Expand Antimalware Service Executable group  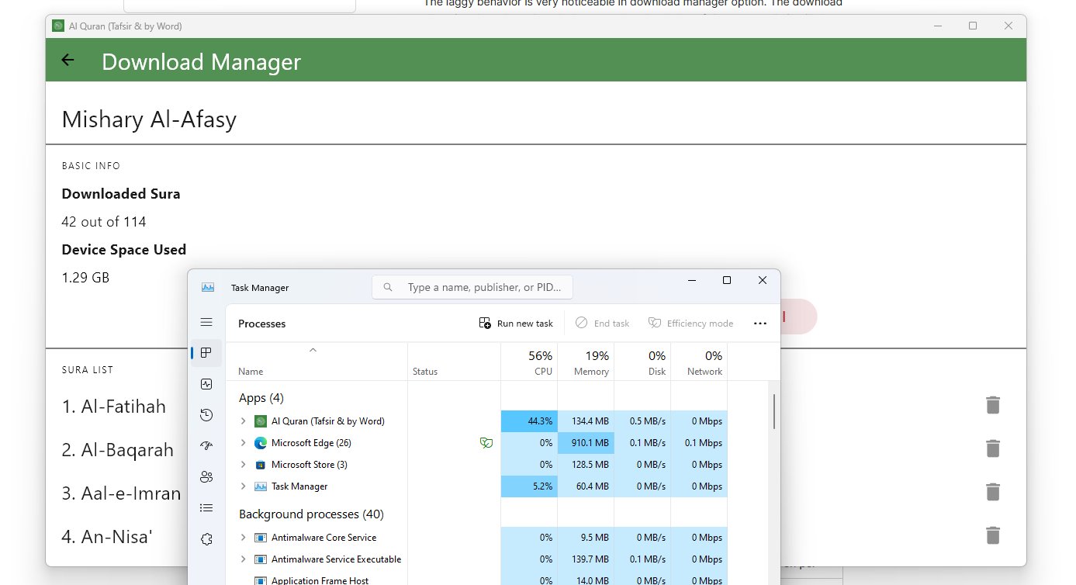[243, 559]
